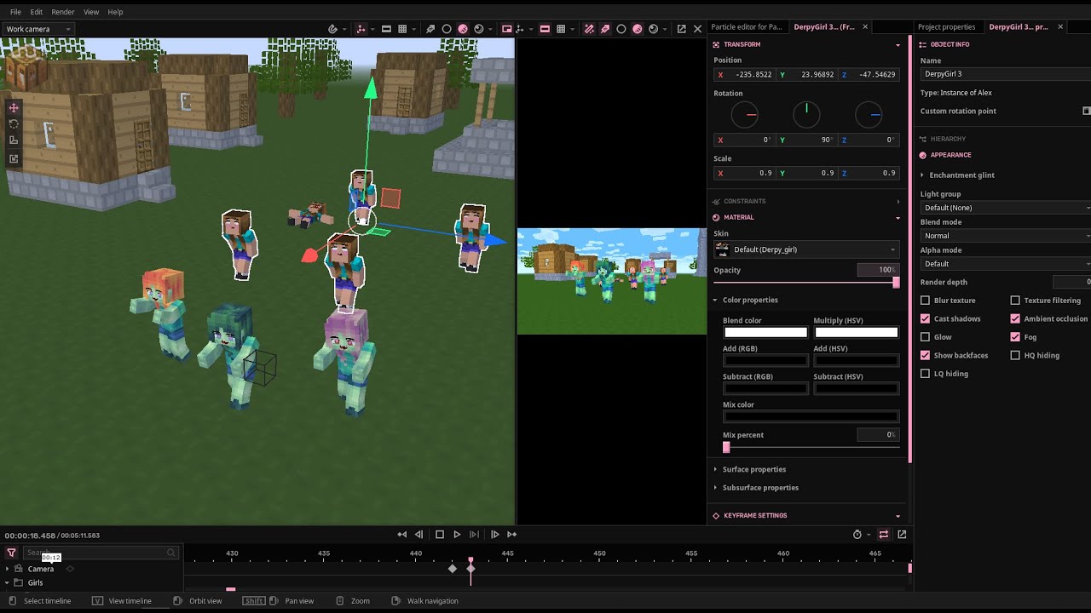Click the Opacity slider
This screenshot has height=613, width=1091.
coord(806,283)
